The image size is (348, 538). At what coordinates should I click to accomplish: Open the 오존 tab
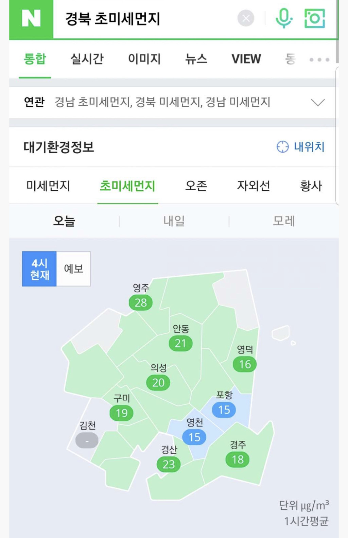(x=196, y=186)
